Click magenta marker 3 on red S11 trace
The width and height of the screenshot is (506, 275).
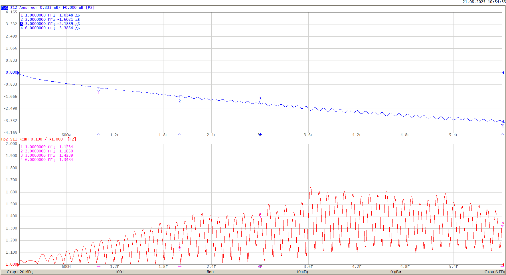tap(260, 215)
